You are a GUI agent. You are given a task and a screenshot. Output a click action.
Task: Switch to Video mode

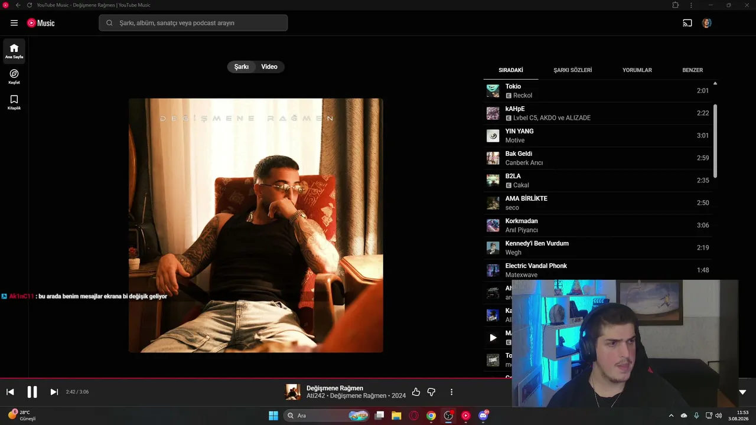pos(269,67)
